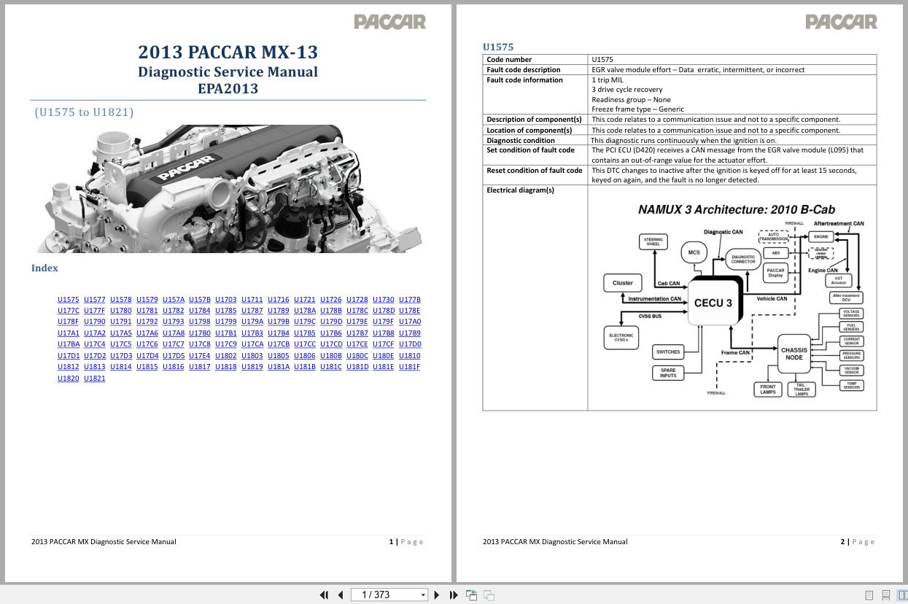This screenshot has width=908, height=604.
Task: Open index link U181F
Action: (x=410, y=366)
